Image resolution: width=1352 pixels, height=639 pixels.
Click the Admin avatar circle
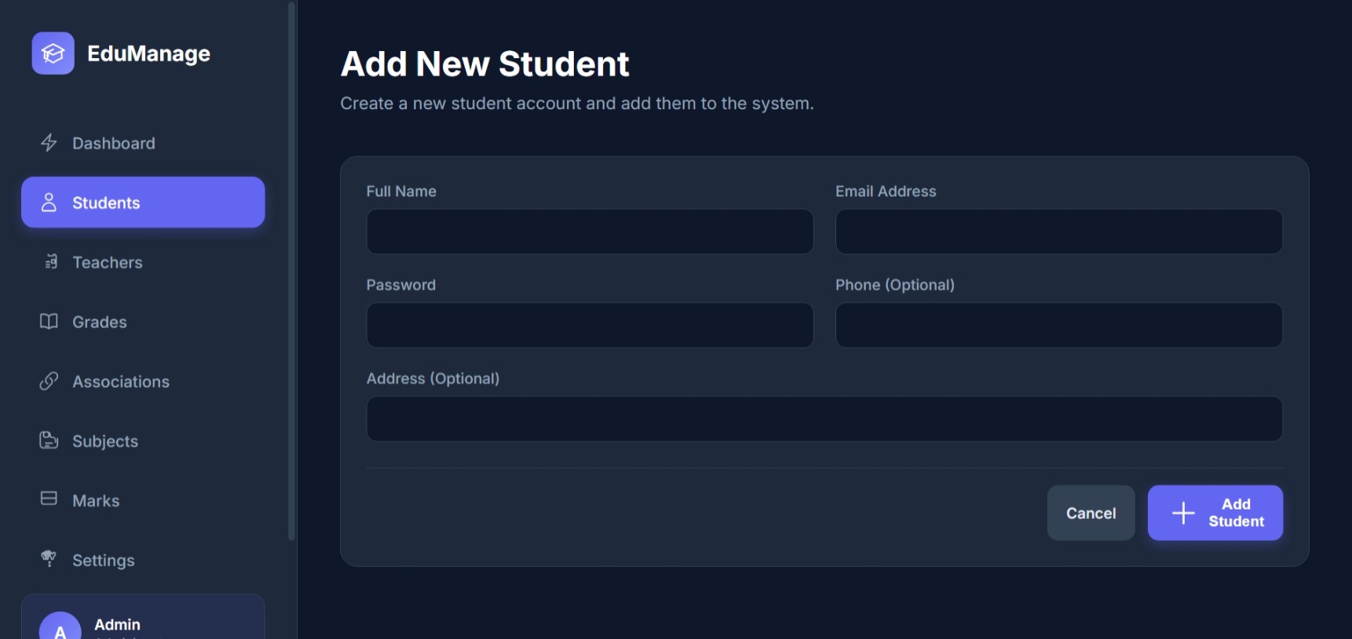(60, 627)
